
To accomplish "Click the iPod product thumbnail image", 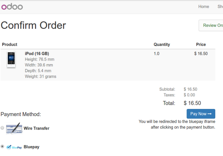I will tap(11, 60).
